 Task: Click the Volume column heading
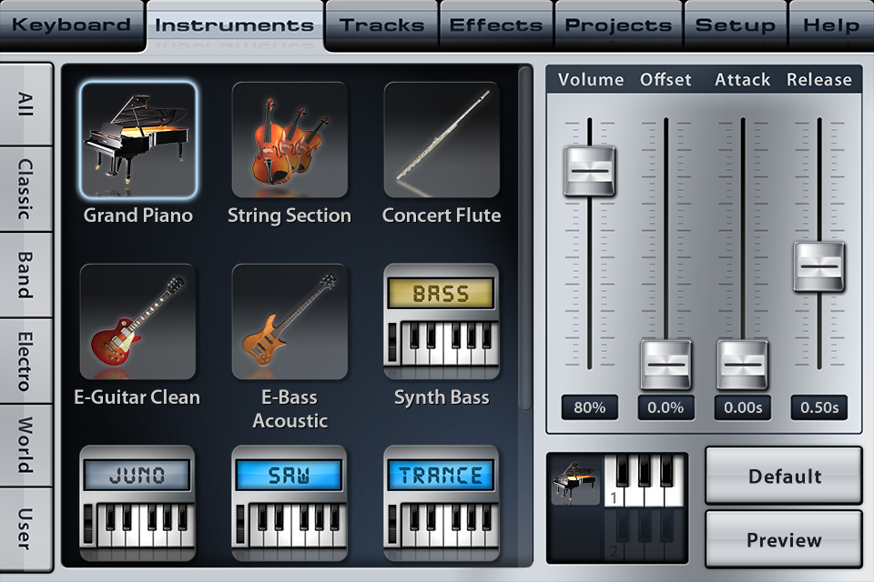coord(591,80)
